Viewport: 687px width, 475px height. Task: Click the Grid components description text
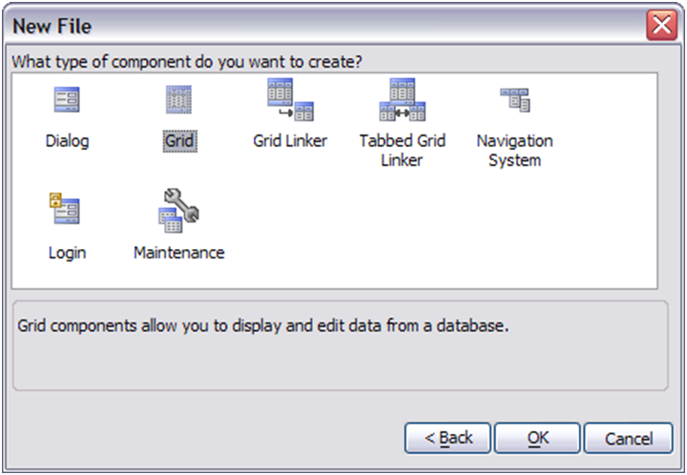click(263, 325)
